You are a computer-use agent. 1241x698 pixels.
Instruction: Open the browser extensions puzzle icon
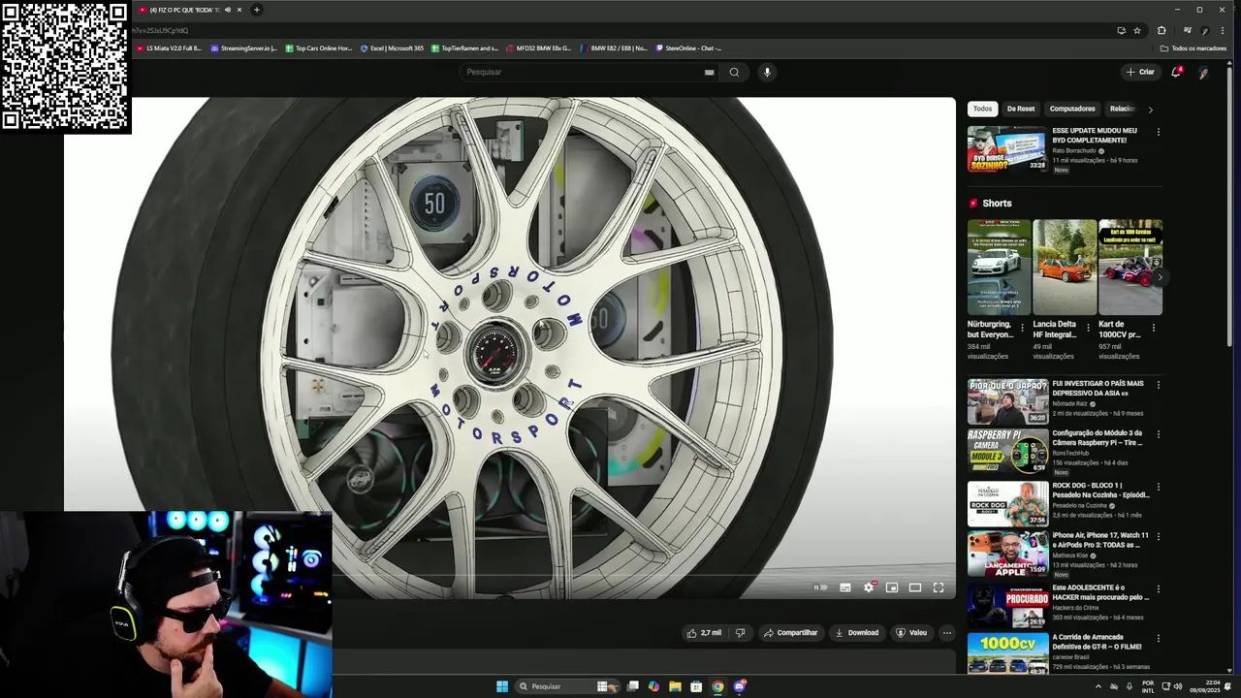(1161, 30)
